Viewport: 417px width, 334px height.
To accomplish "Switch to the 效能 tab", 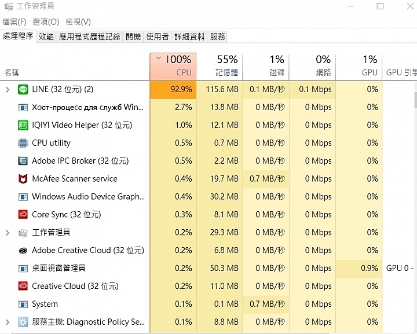I will click(46, 36).
